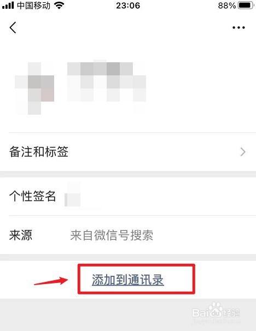The image size is (256, 331).
Task: Click the Baidu 经验 watermark text
Action: (232, 312)
